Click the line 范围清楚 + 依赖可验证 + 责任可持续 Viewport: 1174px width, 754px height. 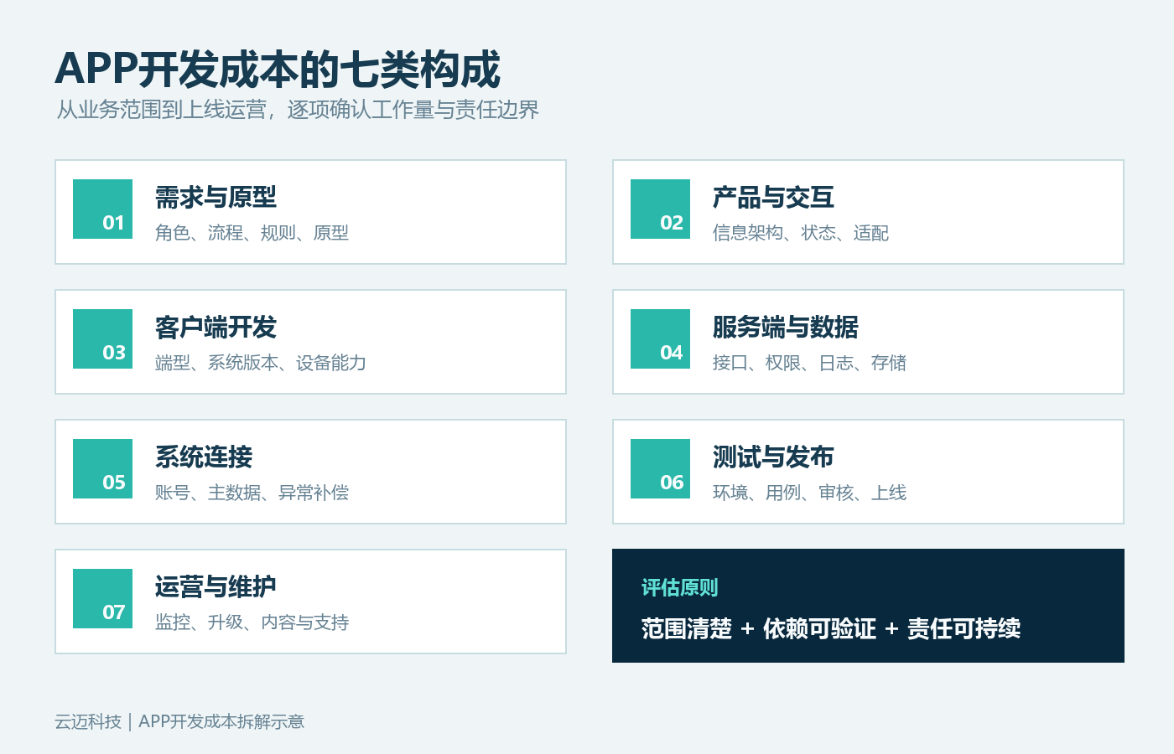pyautogui.click(x=831, y=629)
